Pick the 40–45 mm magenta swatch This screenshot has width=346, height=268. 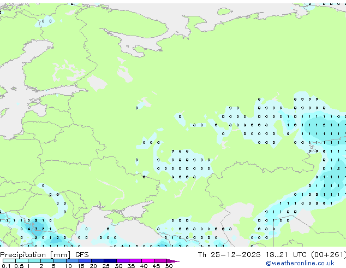coord(148,261)
